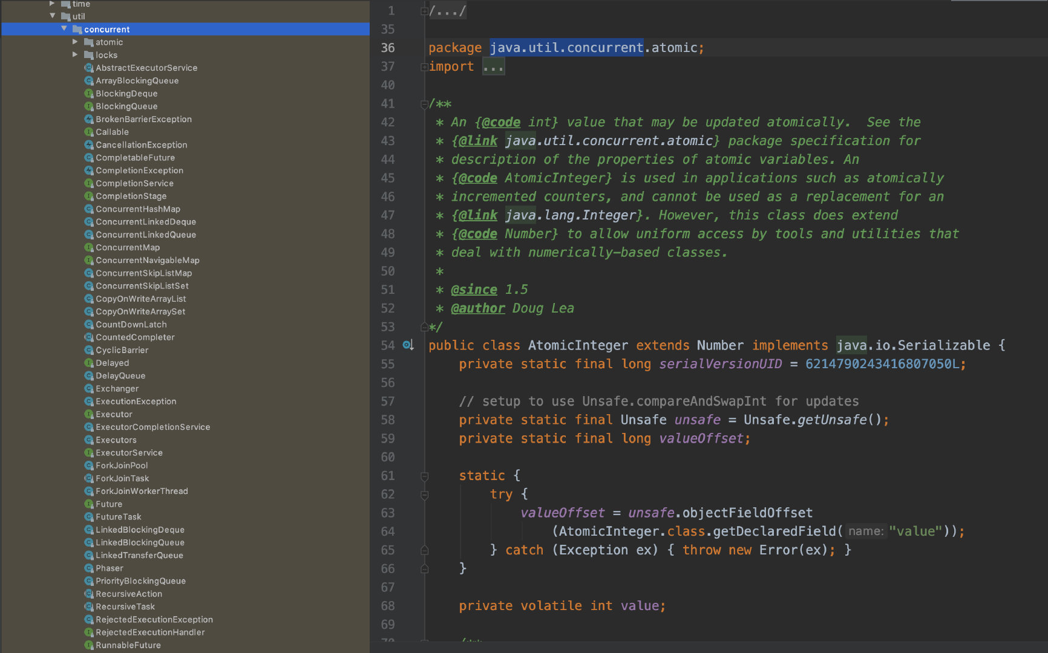
Task: Select ExecutorService in the tree
Action: [129, 453]
